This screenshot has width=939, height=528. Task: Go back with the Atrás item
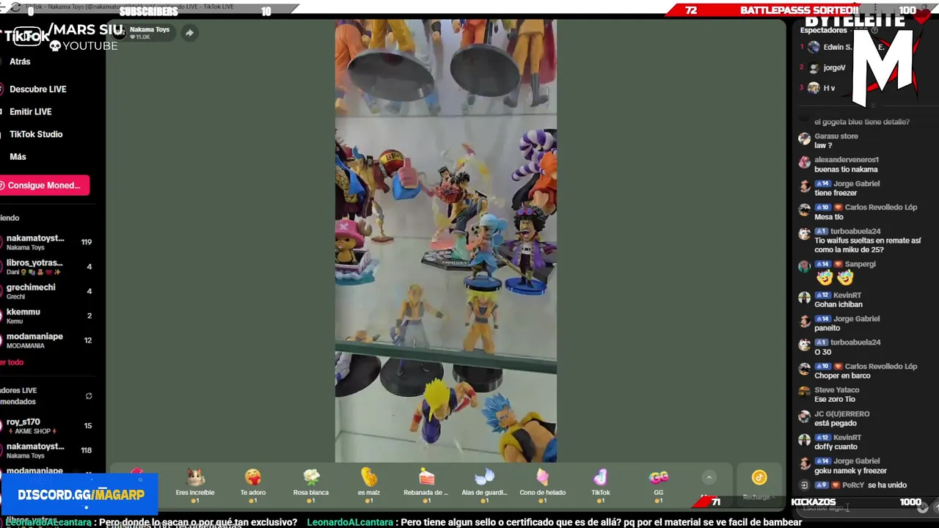point(20,62)
